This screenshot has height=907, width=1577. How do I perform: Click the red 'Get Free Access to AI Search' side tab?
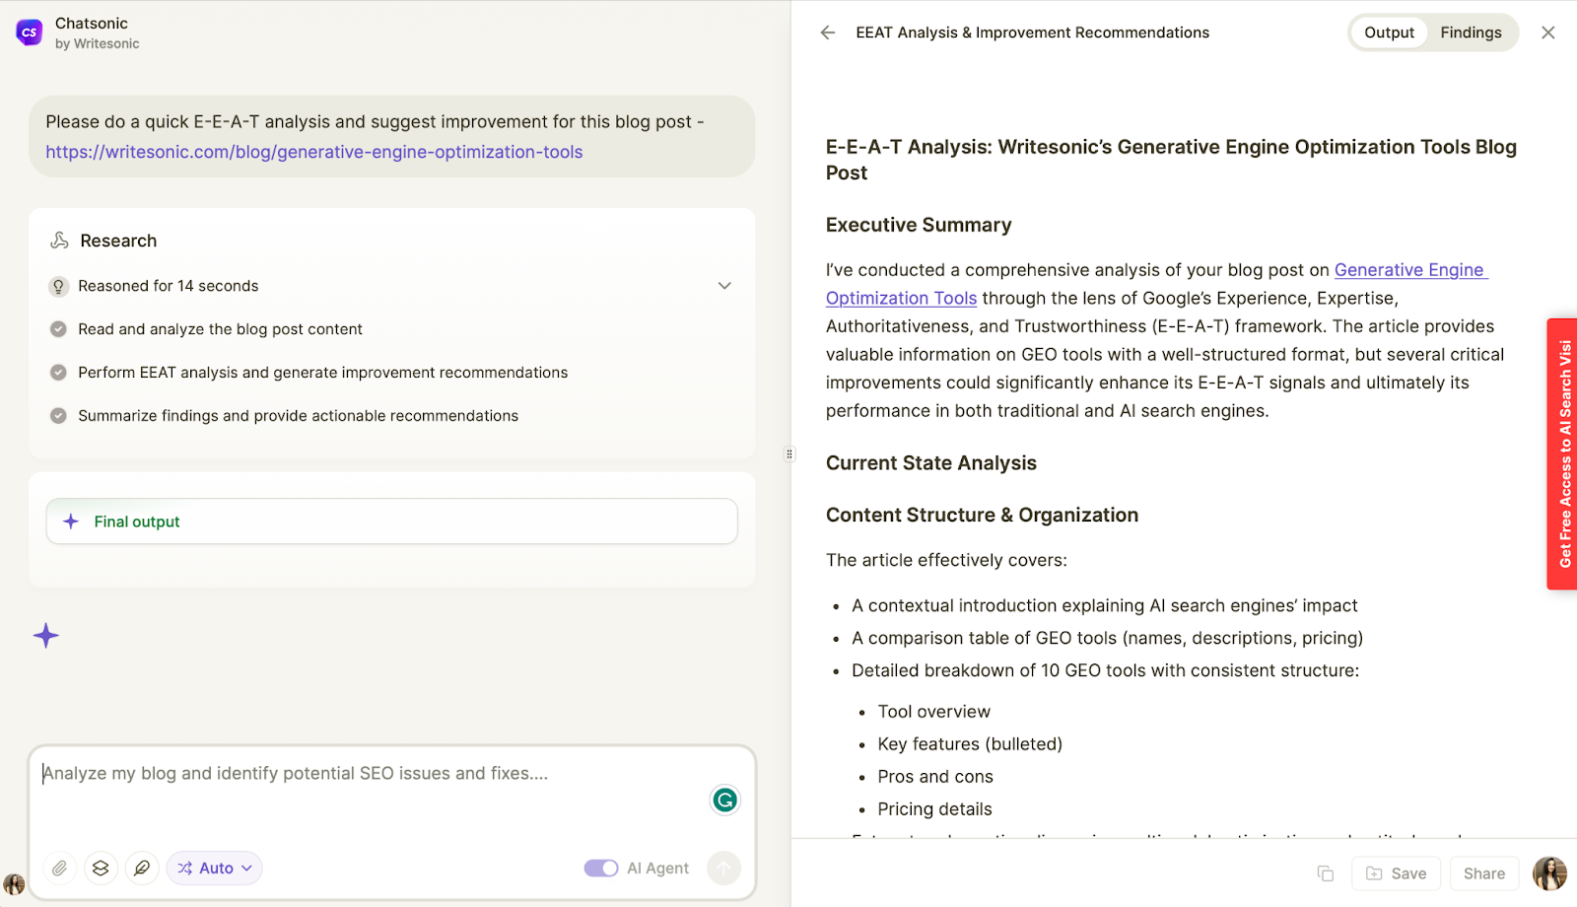click(1562, 454)
